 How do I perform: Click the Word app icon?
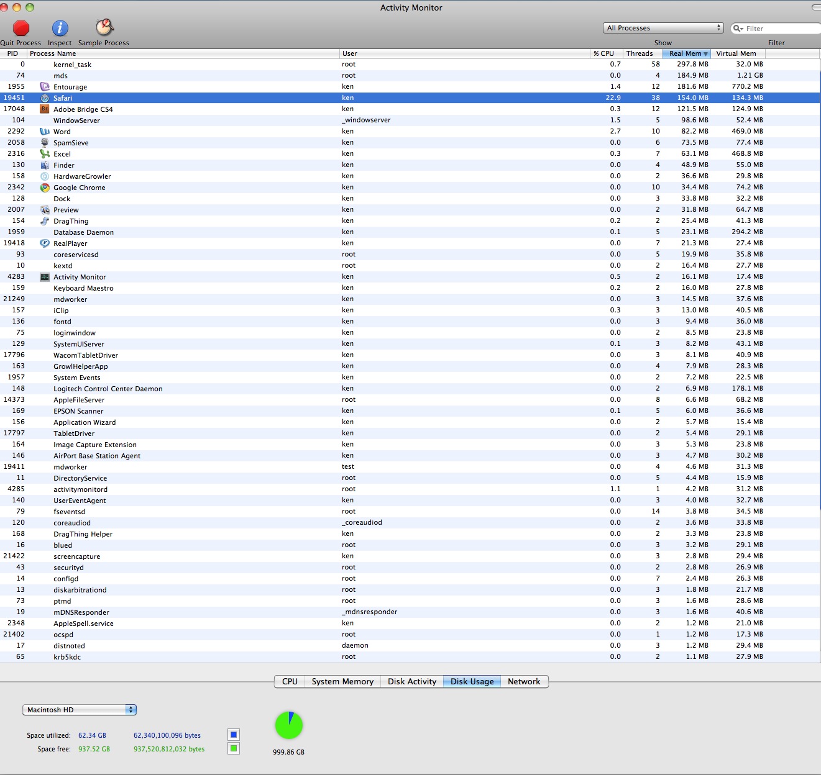pyautogui.click(x=45, y=132)
